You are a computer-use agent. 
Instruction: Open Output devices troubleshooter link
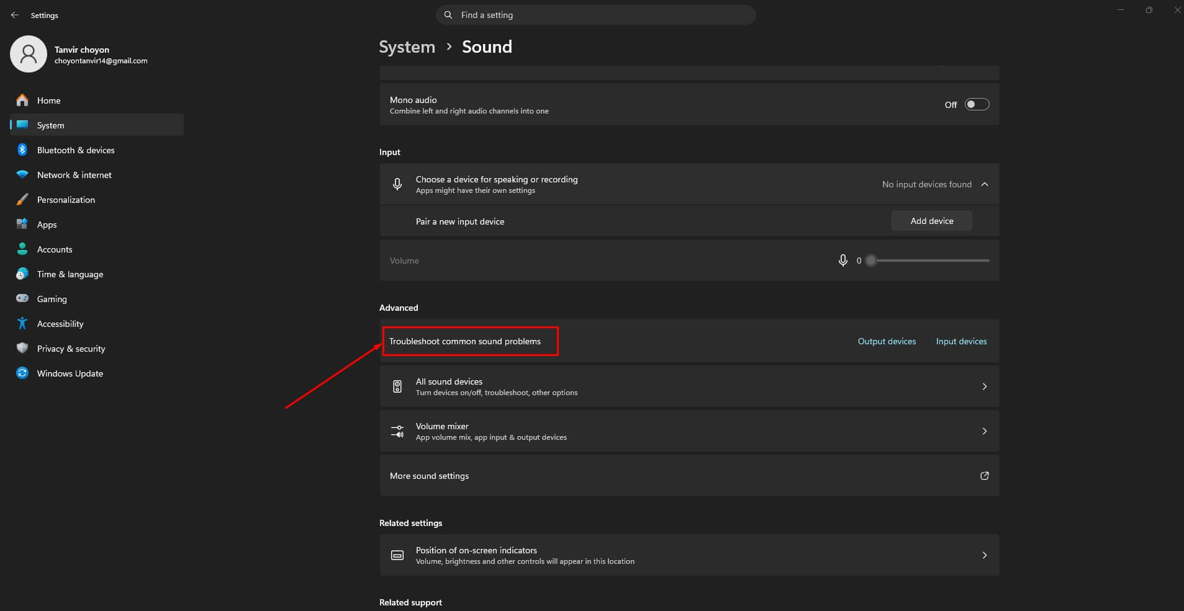[887, 341]
